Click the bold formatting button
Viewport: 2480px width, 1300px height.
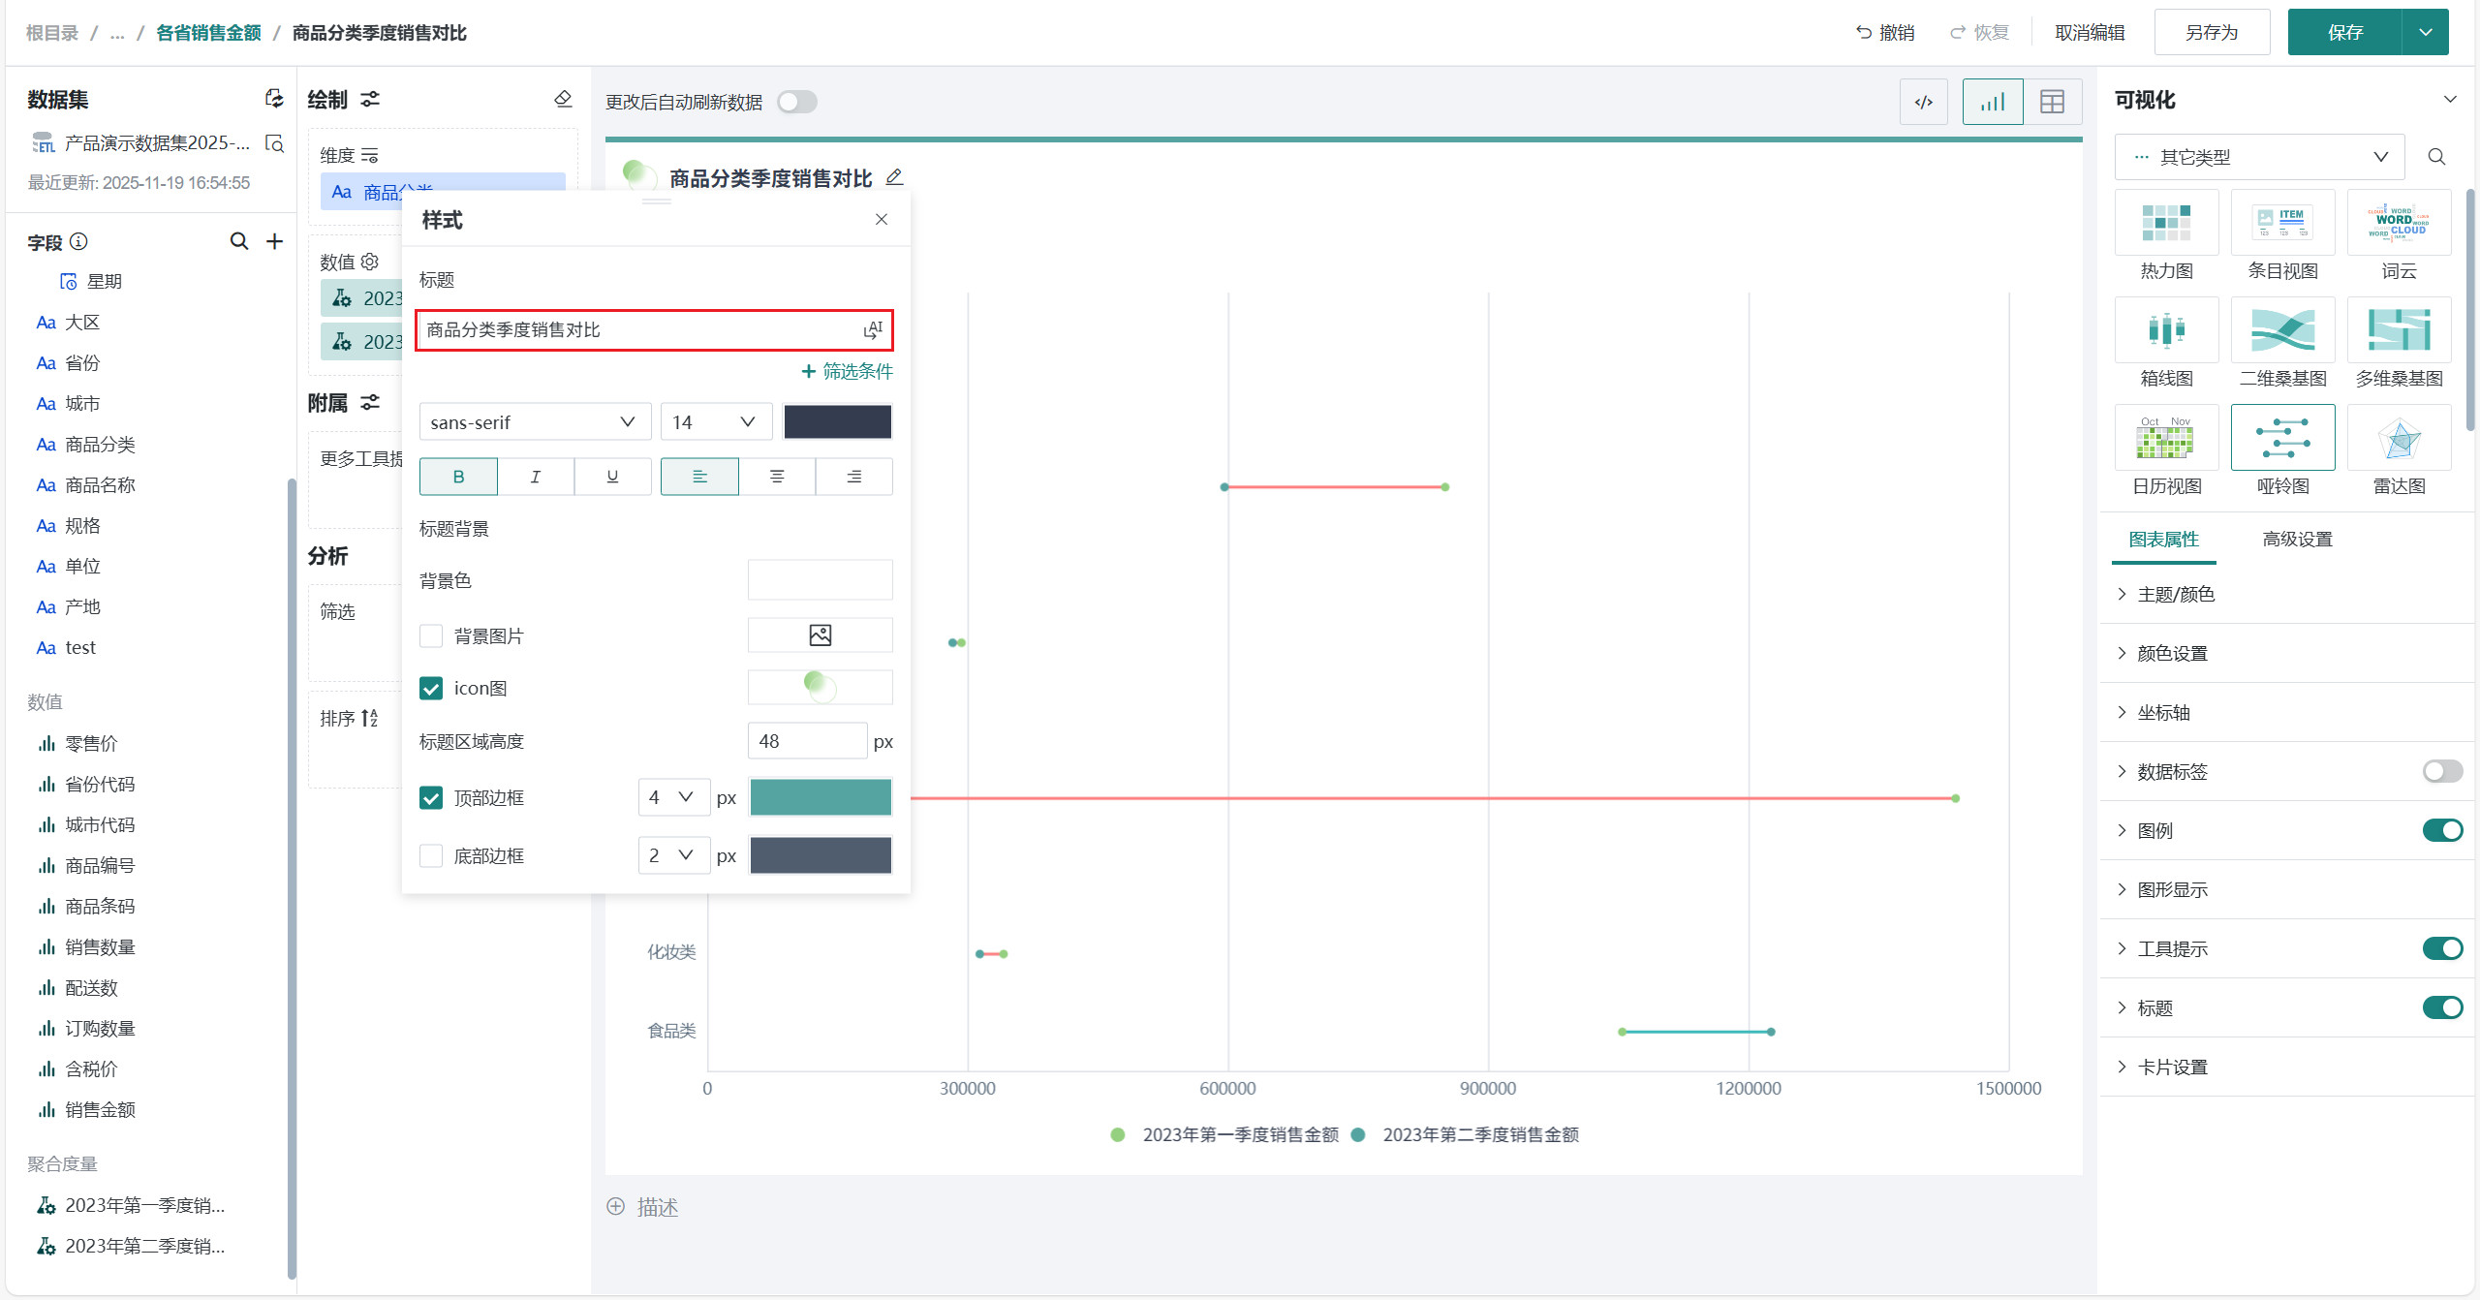tap(458, 477)
